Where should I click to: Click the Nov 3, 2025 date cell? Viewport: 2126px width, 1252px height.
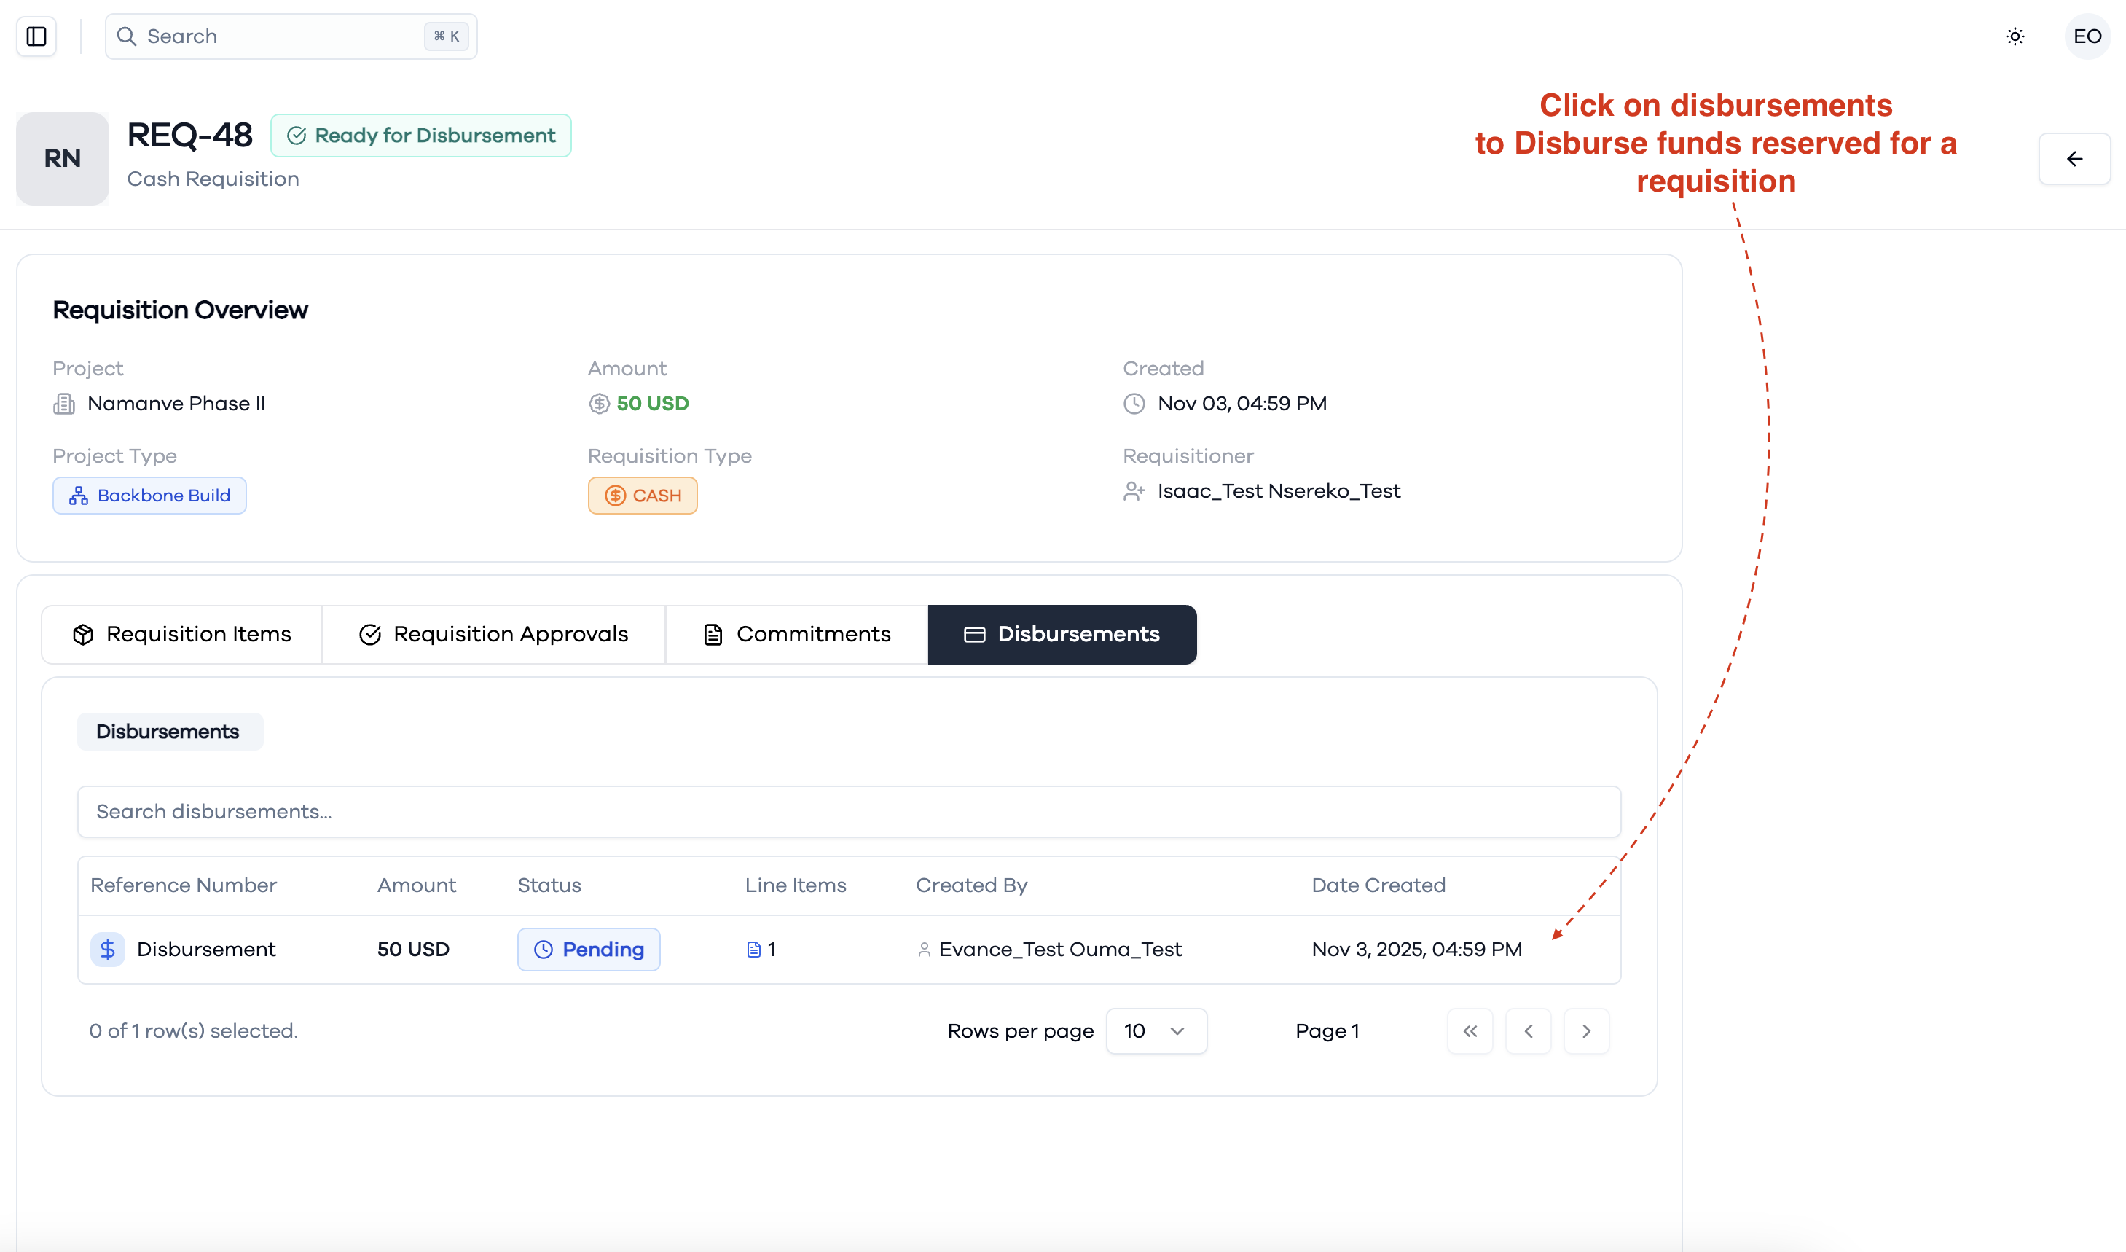(x=1416, y=950)
